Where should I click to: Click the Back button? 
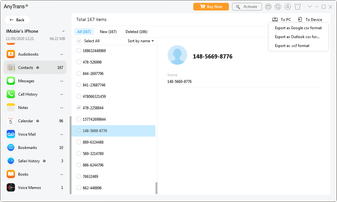[17, 20]
